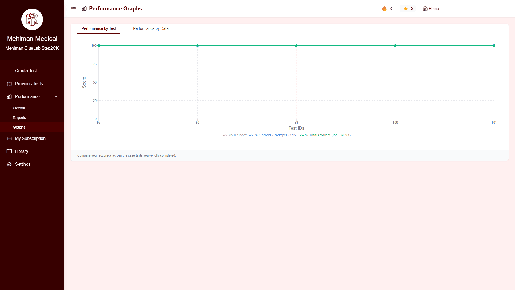Toggle the Your Score legend series
Image resolution: width=515 pixels, height=290 pixels.
click(x=235, y=135)
